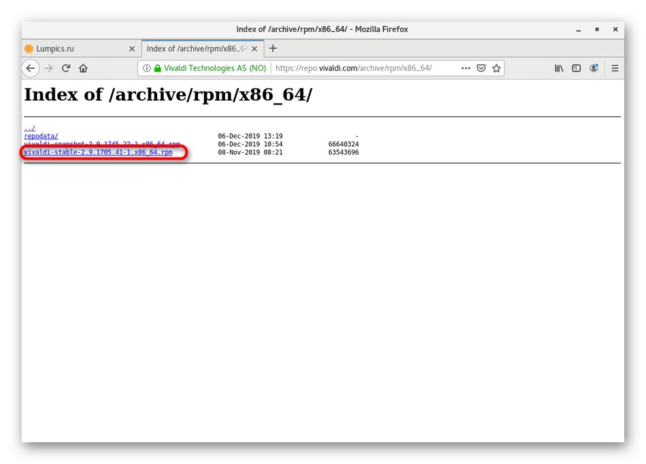Select the Index of /archive/rpm tab
This screenshot has height=464, width=646.
tap(203, 49)
